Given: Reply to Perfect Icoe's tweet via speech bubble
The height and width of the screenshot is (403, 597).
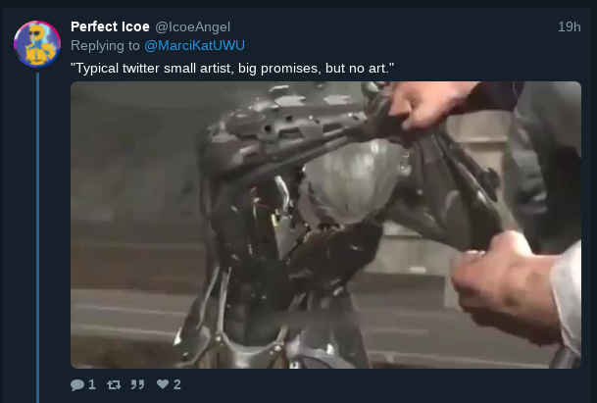Looking at the screenshot, I should coord(77,384).
